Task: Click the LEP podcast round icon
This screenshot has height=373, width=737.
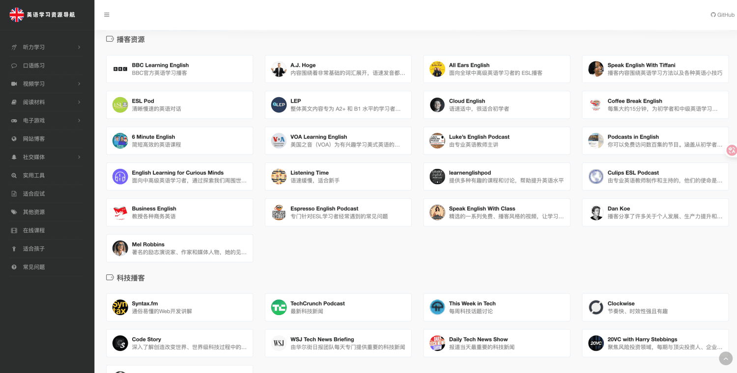Action: (279, 105)
